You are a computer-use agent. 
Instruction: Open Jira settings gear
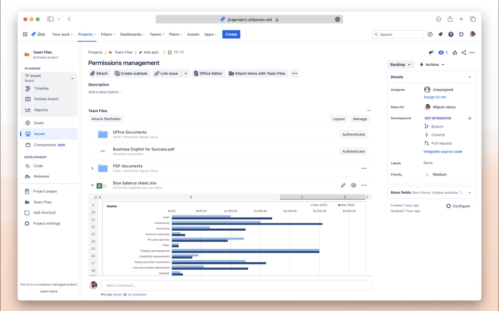461,34
